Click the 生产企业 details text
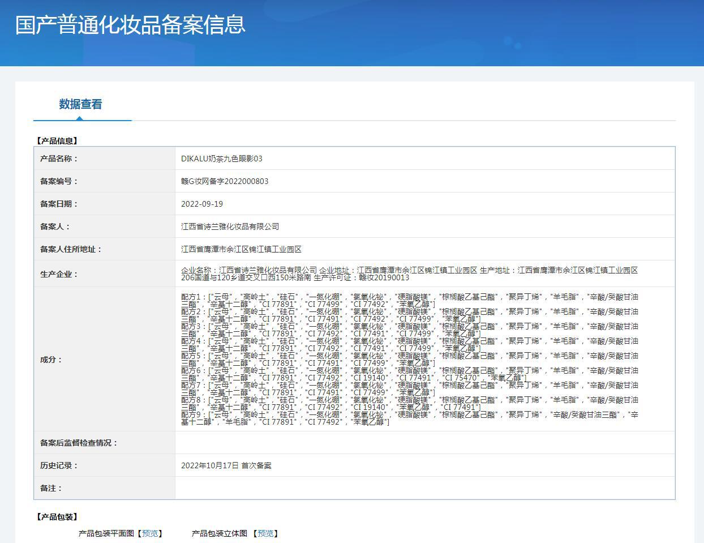This screenshot has height=543, width=704. 409,274
